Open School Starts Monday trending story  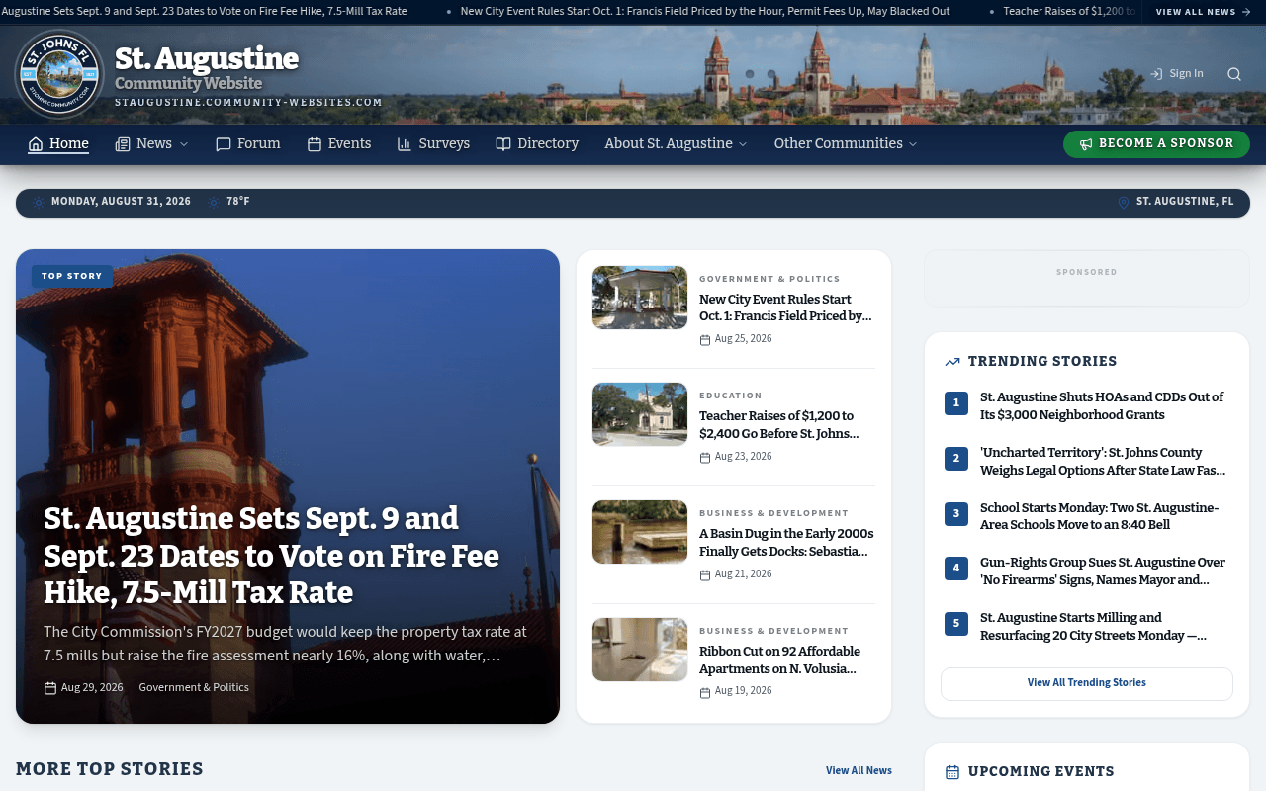tap(1099, 516)
